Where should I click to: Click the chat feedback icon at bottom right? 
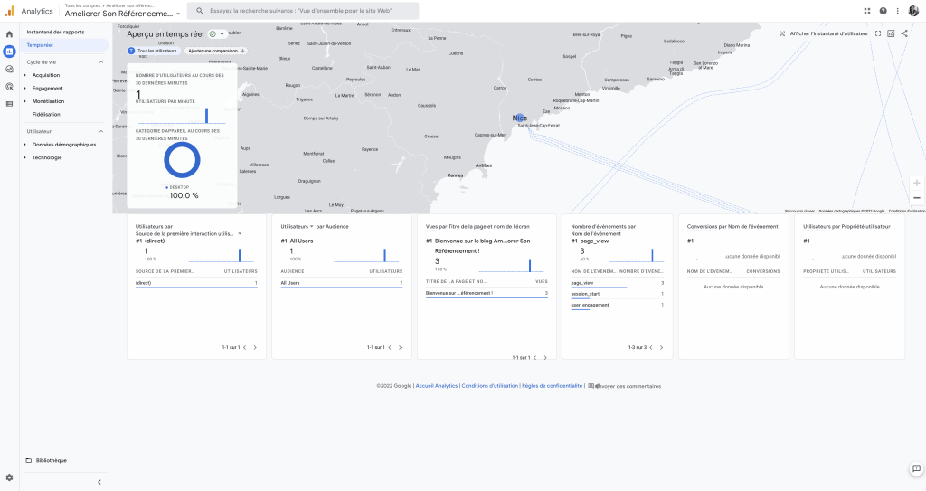click(x=915, y=468)
